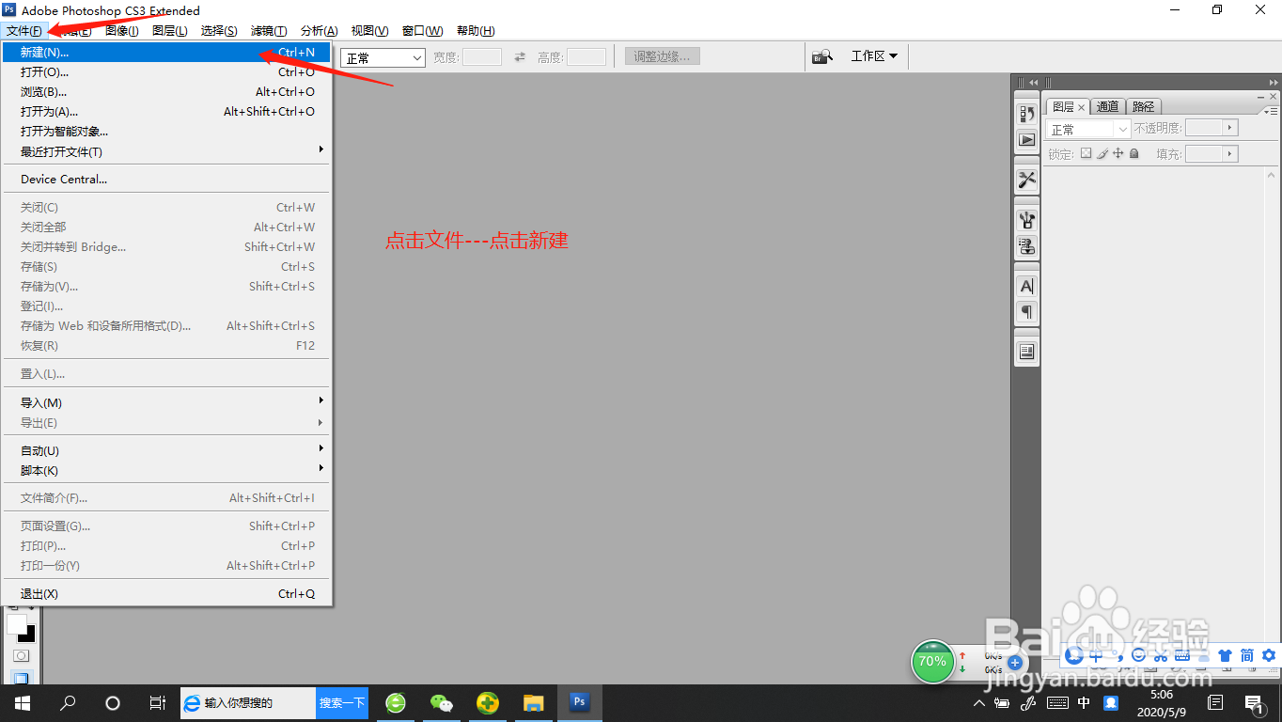Open the Layers blend mode '正常' dropdown
The image size is (1282, 722).
[1088, 129]
